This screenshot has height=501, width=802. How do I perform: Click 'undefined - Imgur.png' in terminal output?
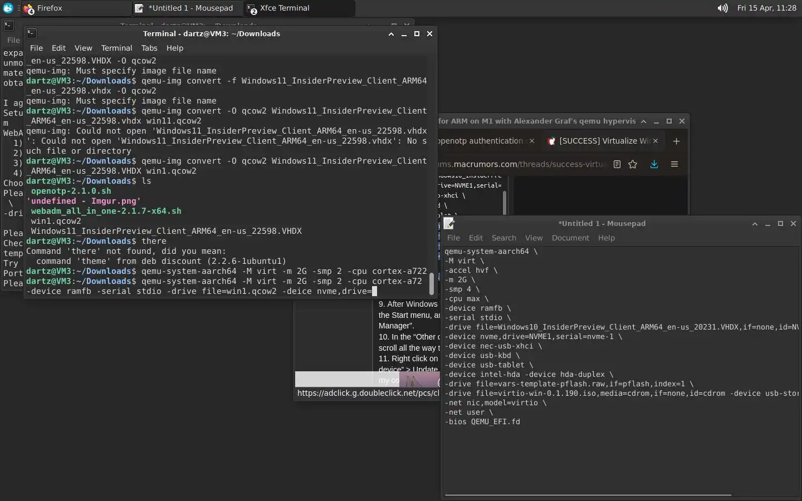tap(84, 201)
